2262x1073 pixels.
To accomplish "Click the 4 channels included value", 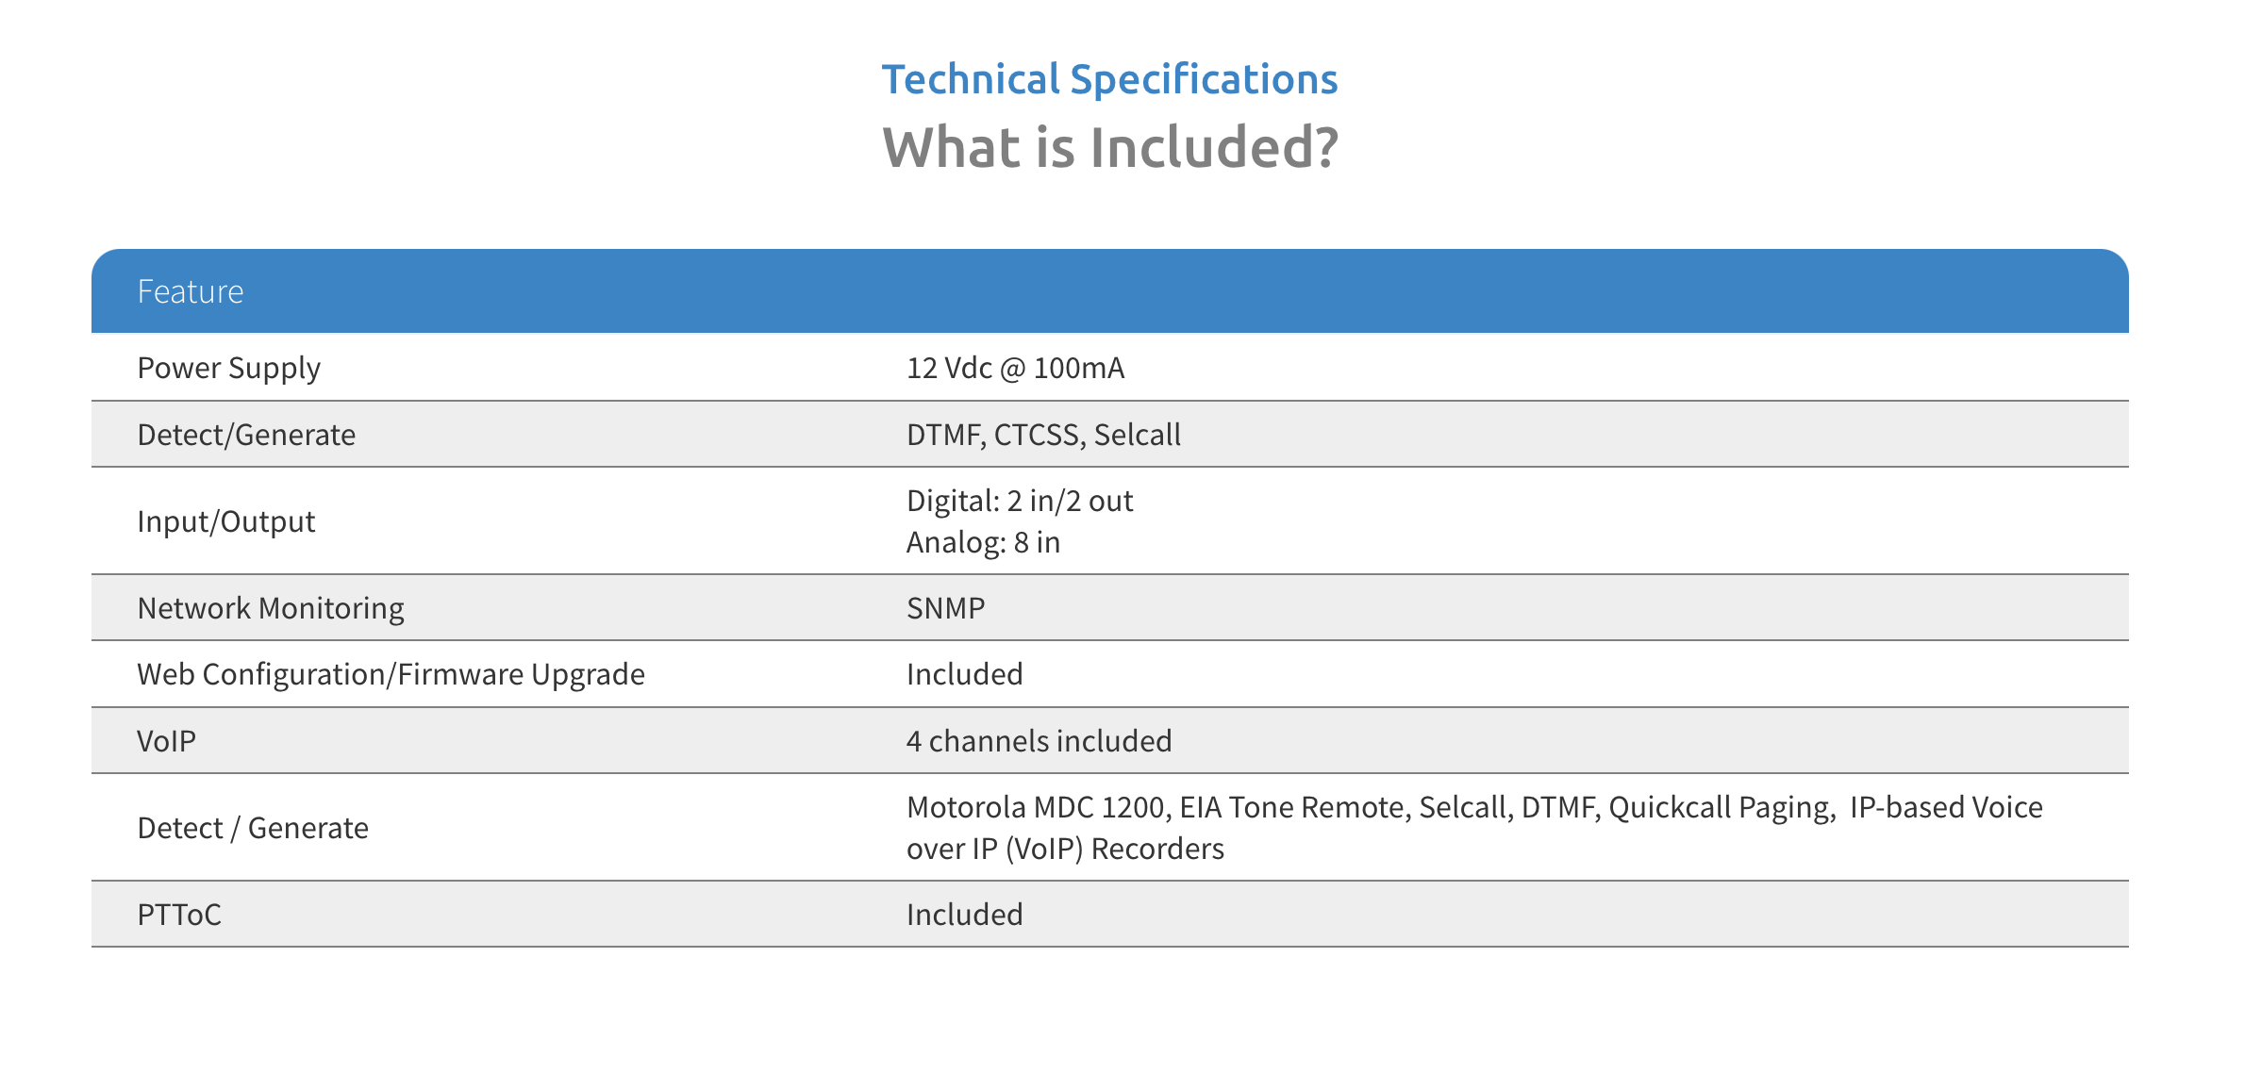I will (x=1039, y=741).
